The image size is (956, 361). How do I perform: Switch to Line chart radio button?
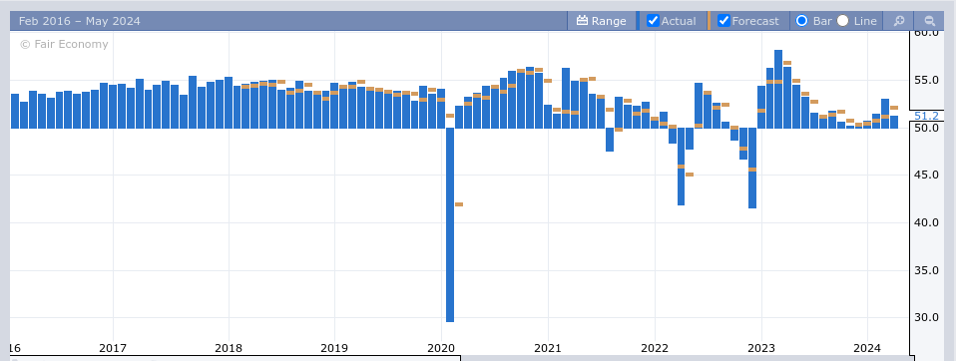842,21
